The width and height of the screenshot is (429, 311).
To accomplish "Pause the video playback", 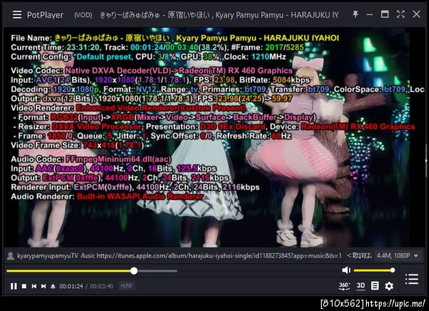I will click(x=14, y=286).
